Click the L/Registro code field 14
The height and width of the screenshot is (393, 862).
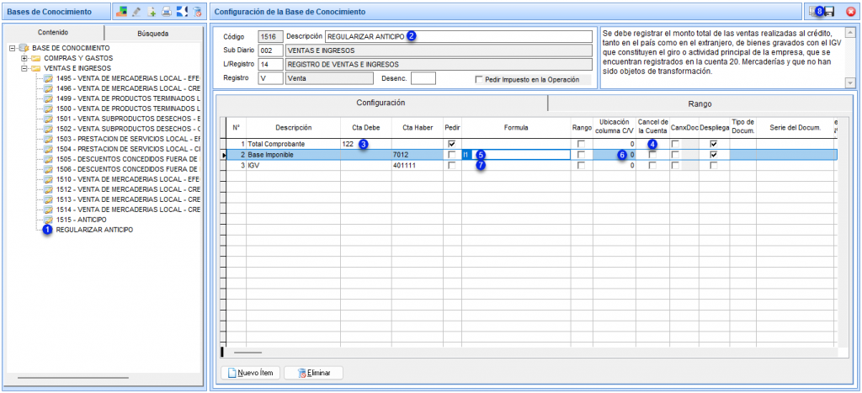(x=270, y=64)
